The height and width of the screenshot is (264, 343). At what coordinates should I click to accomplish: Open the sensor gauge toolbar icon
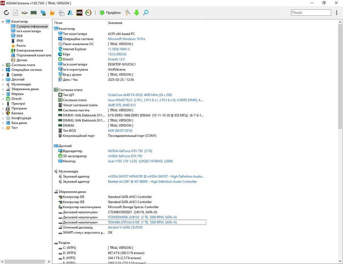pyautogui.click(x=88, y=13)
